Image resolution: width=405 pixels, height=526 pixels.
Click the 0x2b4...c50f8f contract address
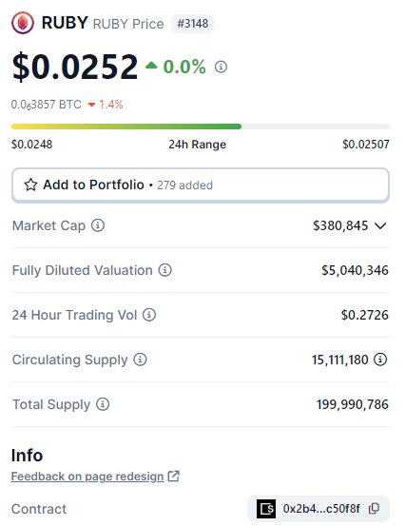(x=321, y=509)
